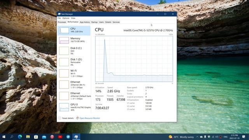
Task: Click the Intel Core i5-5257U processor name
Action: click(148, 30)
